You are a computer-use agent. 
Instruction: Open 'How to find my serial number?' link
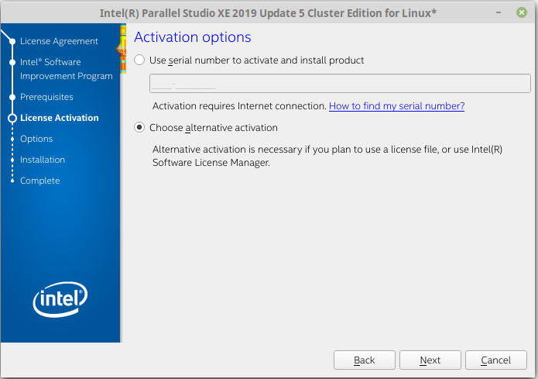coord(396,106)
